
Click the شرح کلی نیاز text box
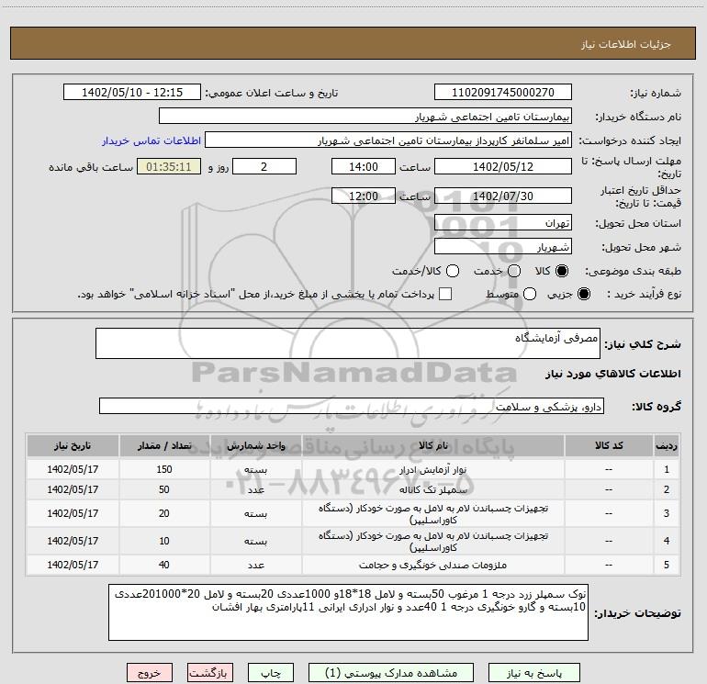pos(348,343)
